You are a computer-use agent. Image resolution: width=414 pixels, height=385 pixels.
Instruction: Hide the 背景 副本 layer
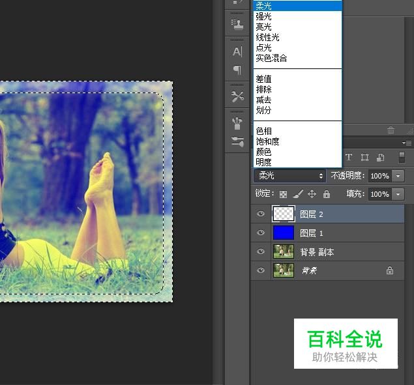261,251
